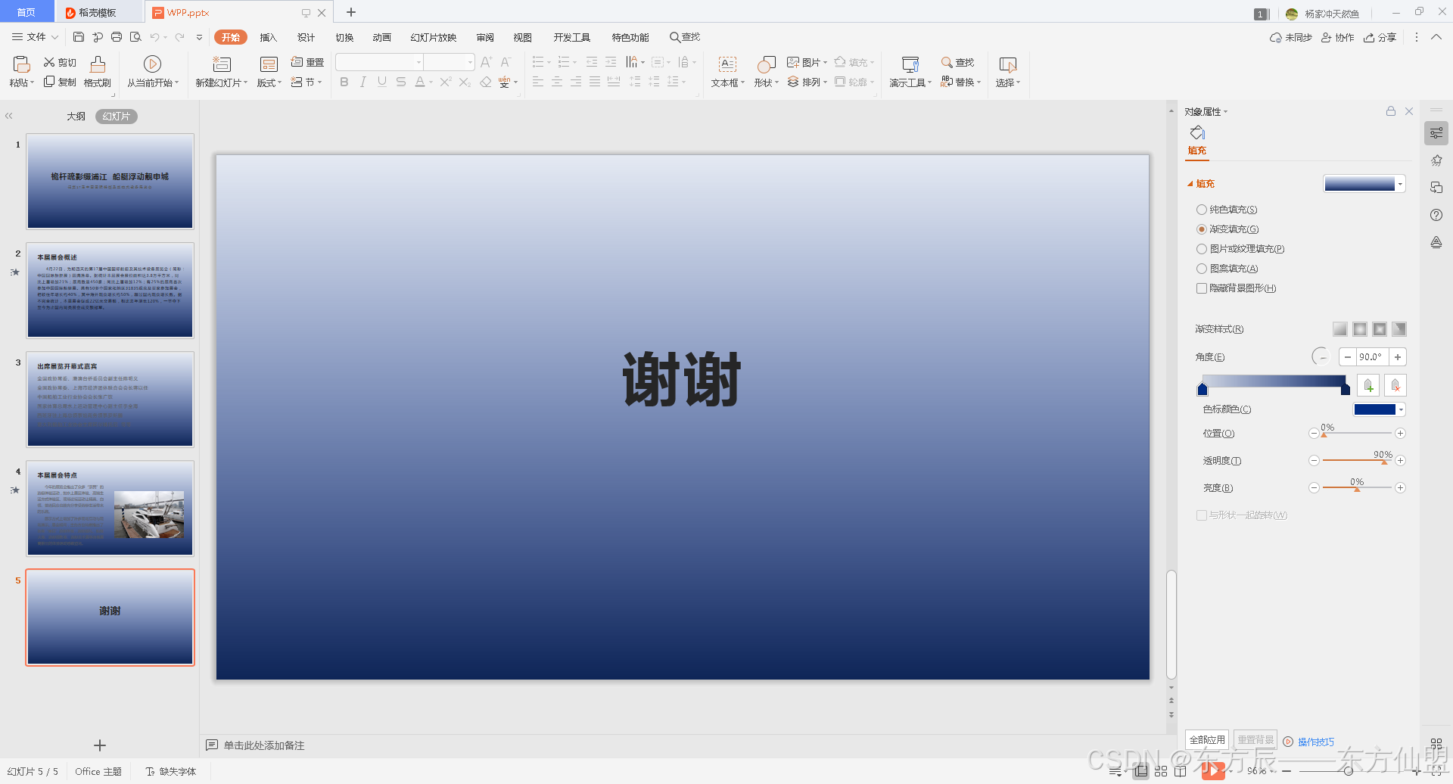Click the Save icon in quick access bar
This screenshot has height=784, width=1453.
click(x=79, y=36)
